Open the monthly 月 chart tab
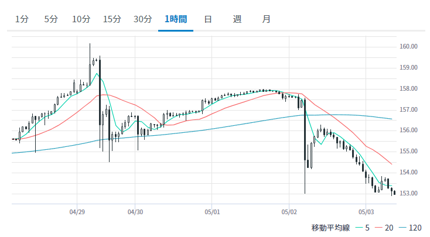430x237 pixels. point(266,19)
